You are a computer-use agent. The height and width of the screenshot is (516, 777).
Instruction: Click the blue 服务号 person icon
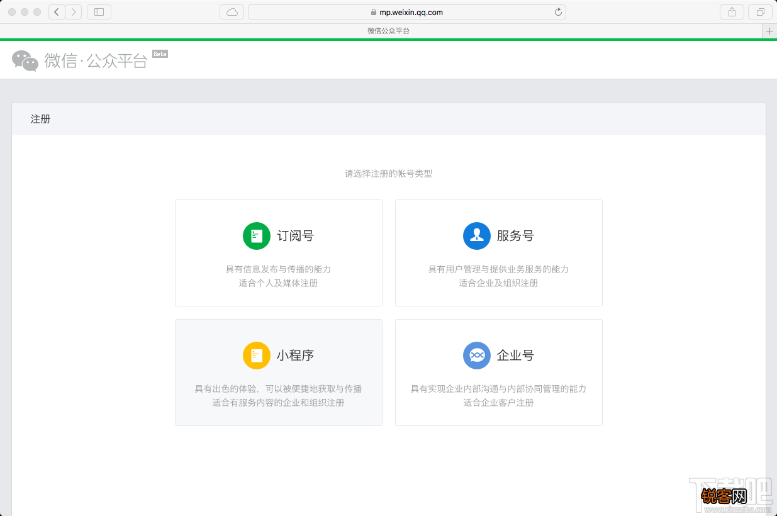477,236
